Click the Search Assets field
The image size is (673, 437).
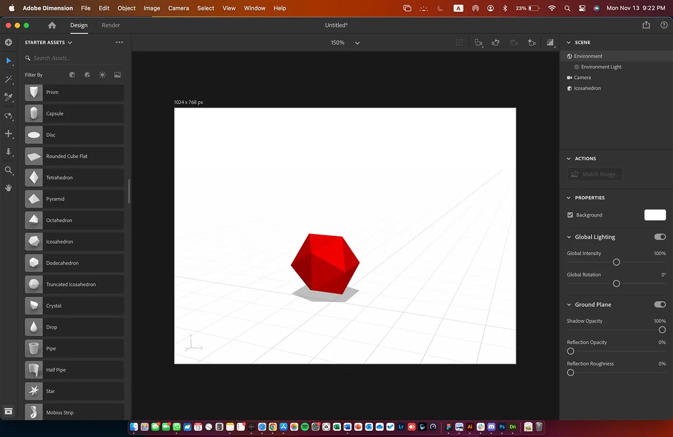point(75,58)
